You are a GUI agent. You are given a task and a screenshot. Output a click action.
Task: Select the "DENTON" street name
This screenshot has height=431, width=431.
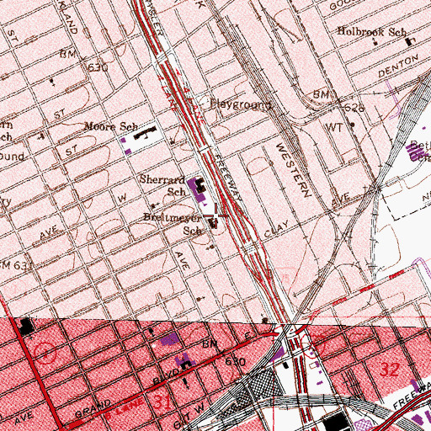[x=398, y=67]
